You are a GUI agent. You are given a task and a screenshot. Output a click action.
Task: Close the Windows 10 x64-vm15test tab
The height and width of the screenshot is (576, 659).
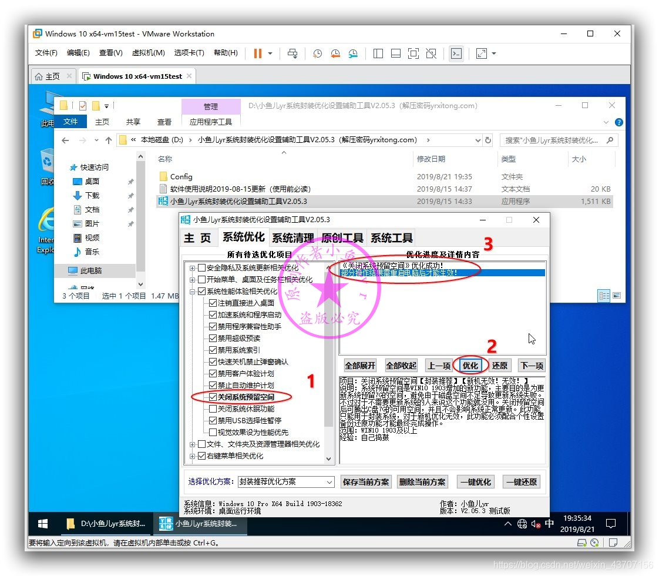(x=189, y=76)
